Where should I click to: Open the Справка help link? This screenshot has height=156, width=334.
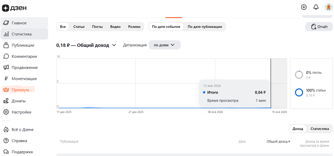pyautogui.click(x=19, y=141)
